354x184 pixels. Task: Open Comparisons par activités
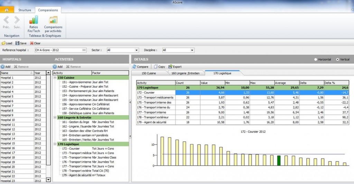(x=53, y=24)
